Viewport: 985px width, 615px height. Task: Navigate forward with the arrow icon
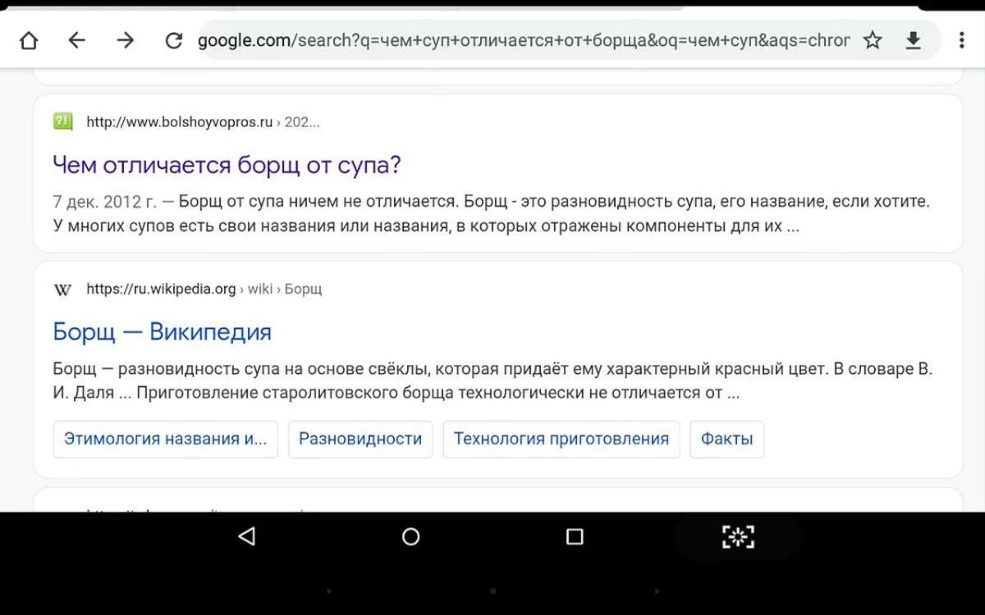click(125, 40)
